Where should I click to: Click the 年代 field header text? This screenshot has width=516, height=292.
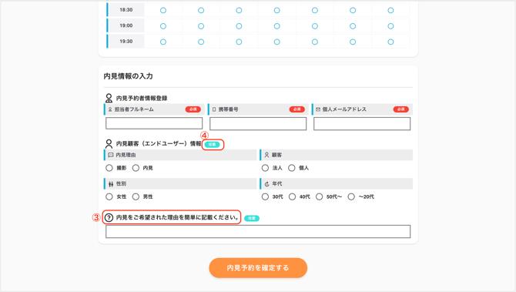tap(277, 183)
